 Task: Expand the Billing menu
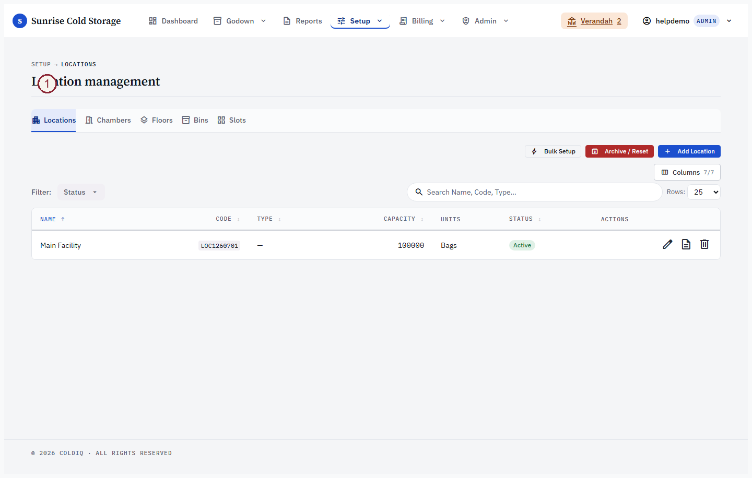point(422,21)
